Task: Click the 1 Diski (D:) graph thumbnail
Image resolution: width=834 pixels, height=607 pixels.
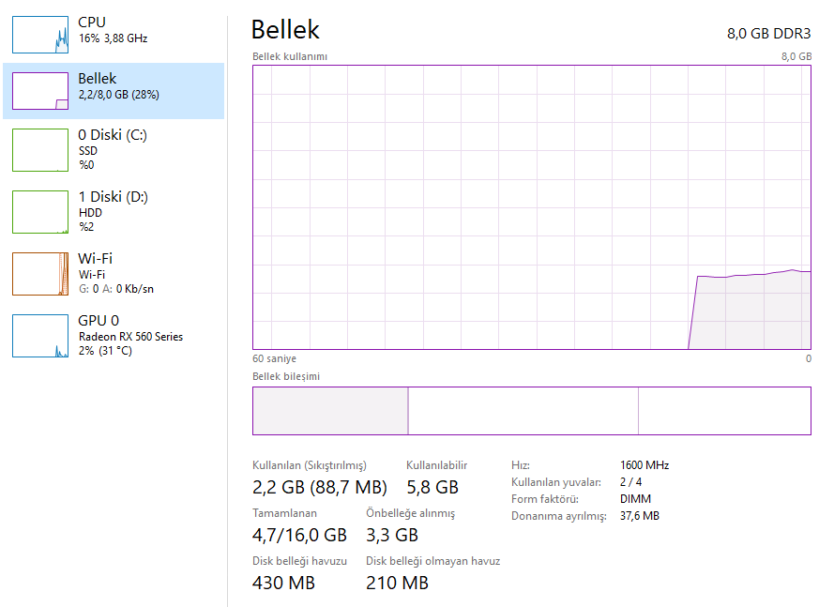Action: (40, 212)
